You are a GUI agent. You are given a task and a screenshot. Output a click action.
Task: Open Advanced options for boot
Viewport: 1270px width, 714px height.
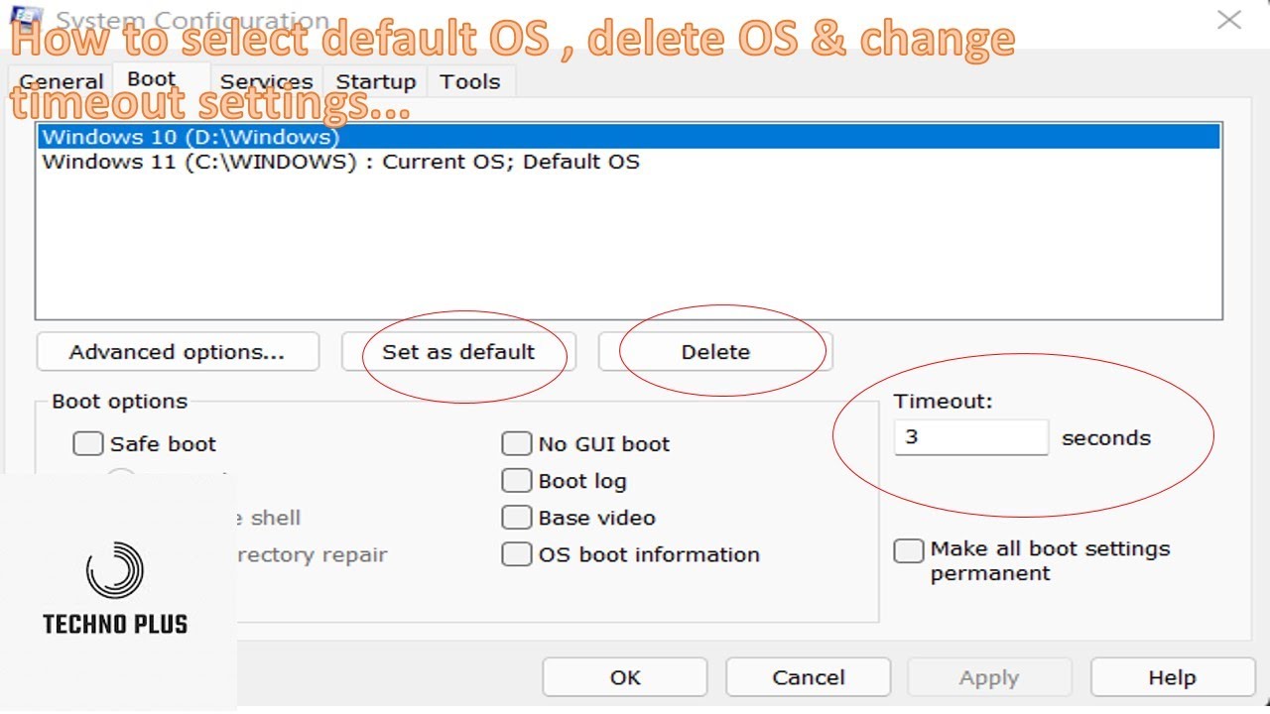point(178,352)
